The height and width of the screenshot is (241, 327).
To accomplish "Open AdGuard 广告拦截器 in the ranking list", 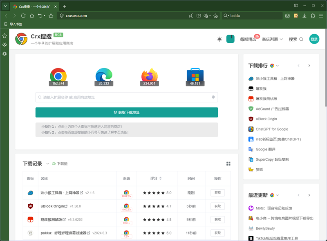I will [272, 109].
